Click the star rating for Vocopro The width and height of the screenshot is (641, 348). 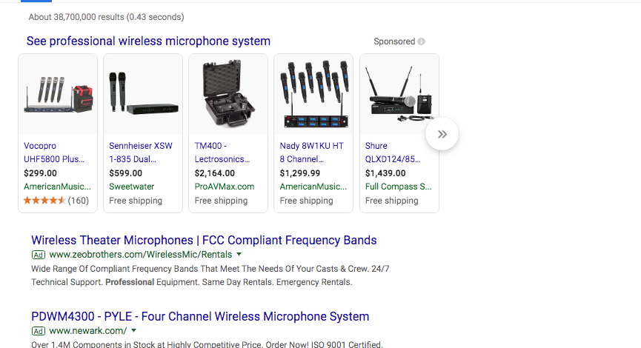[x=44, y=201]
